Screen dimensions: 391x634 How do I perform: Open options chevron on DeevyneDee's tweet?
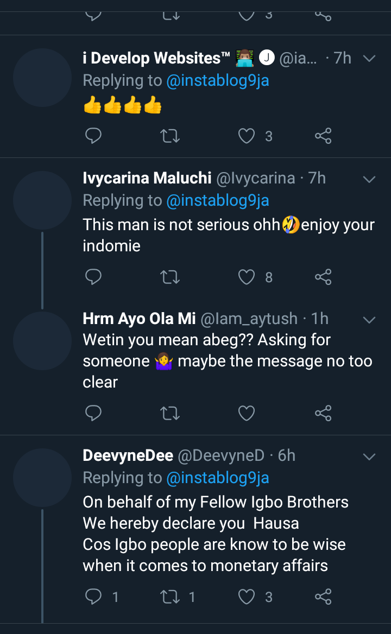(369, 457)
